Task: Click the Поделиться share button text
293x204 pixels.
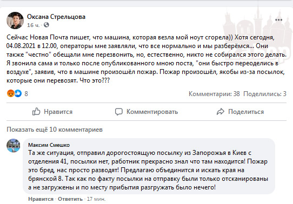Action: [246, 112]
